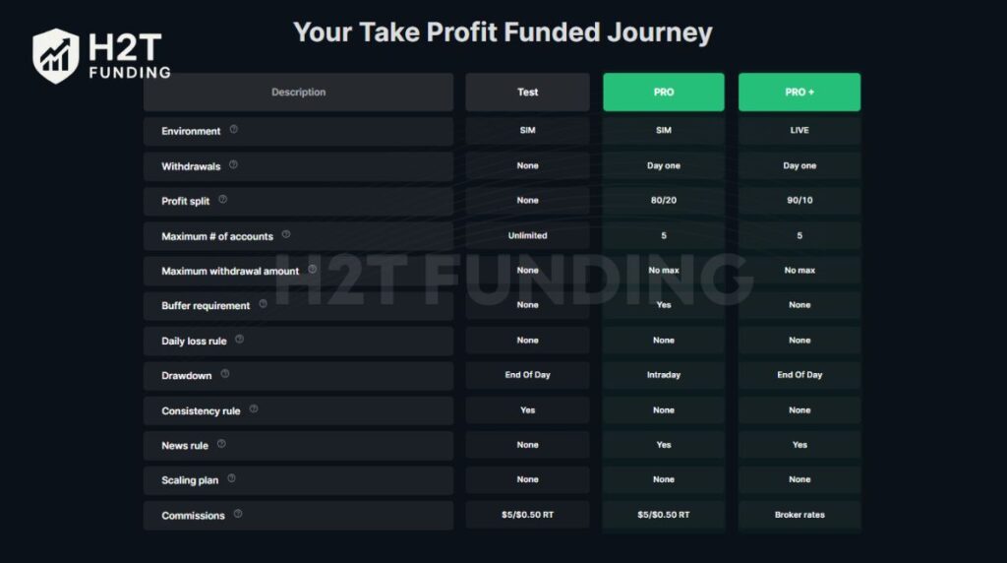The height and width of the screenshot is (563, 1007).
Task: Click the H2T Funding shield logo
Action: tap(55, 56)
